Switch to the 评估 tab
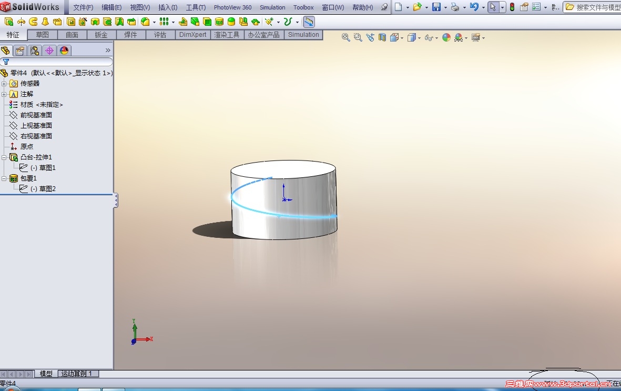 [x=160, y=35]
